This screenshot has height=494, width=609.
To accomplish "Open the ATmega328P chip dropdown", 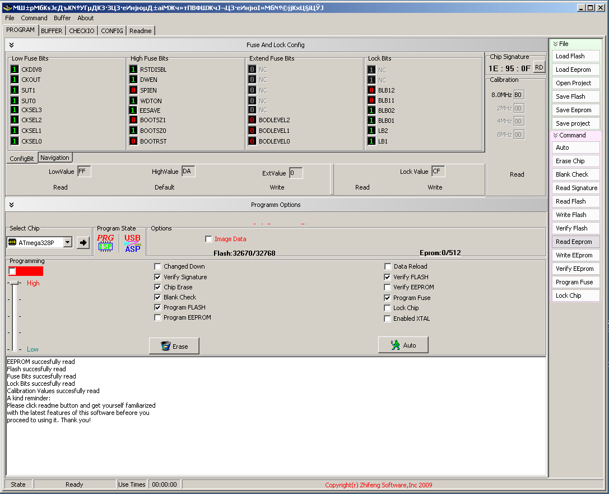I will pyautogui.click(x=68, y=243).
